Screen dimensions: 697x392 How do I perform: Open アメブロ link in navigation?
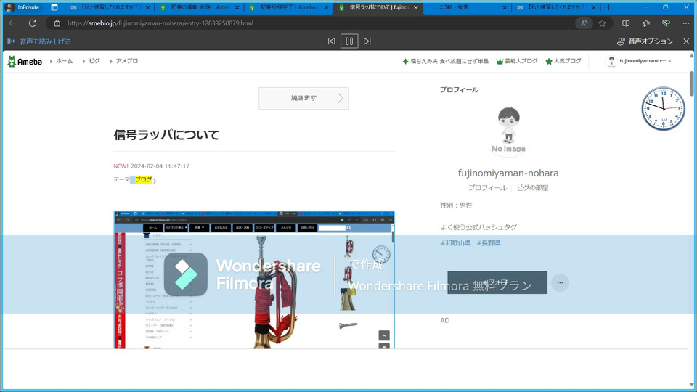point(126,61)
